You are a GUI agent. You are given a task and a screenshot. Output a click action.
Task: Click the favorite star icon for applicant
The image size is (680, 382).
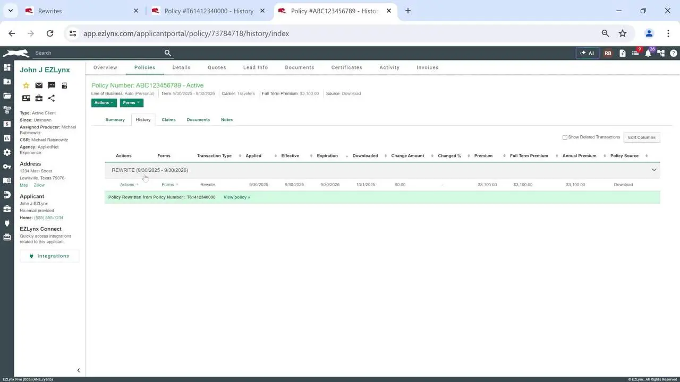[x=26, y=85]
